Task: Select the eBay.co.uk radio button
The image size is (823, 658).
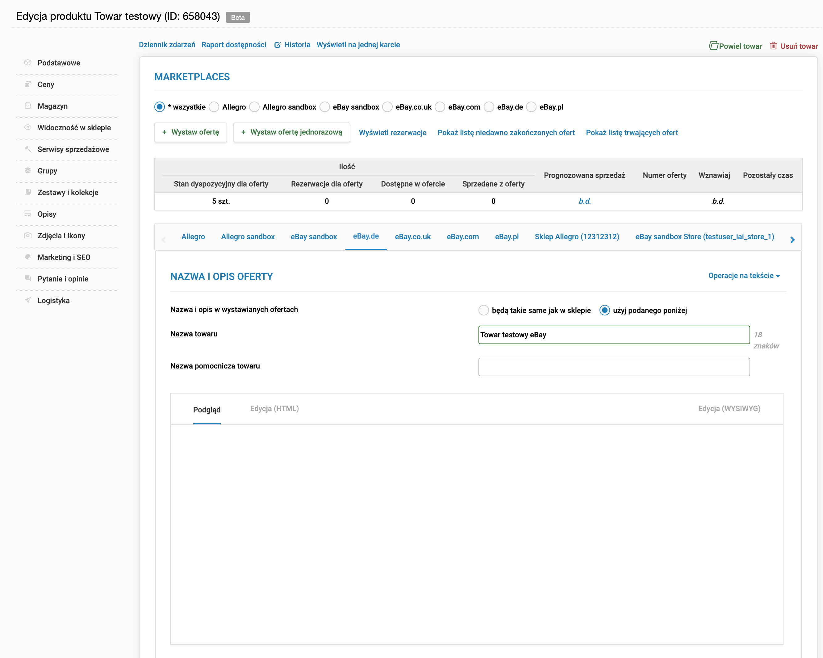Action: (x=387, y=107)
